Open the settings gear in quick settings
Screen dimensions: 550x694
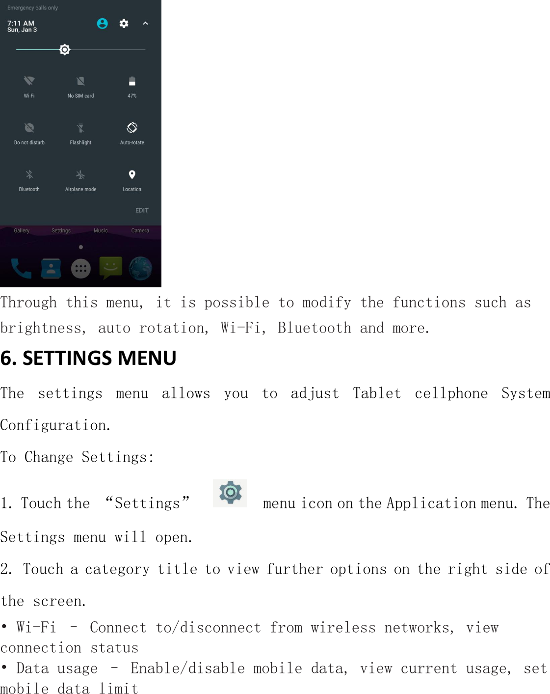click(x=124, y=24)
